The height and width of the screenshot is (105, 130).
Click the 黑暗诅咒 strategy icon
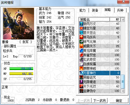pyautogui.click(x=81, y=77)
